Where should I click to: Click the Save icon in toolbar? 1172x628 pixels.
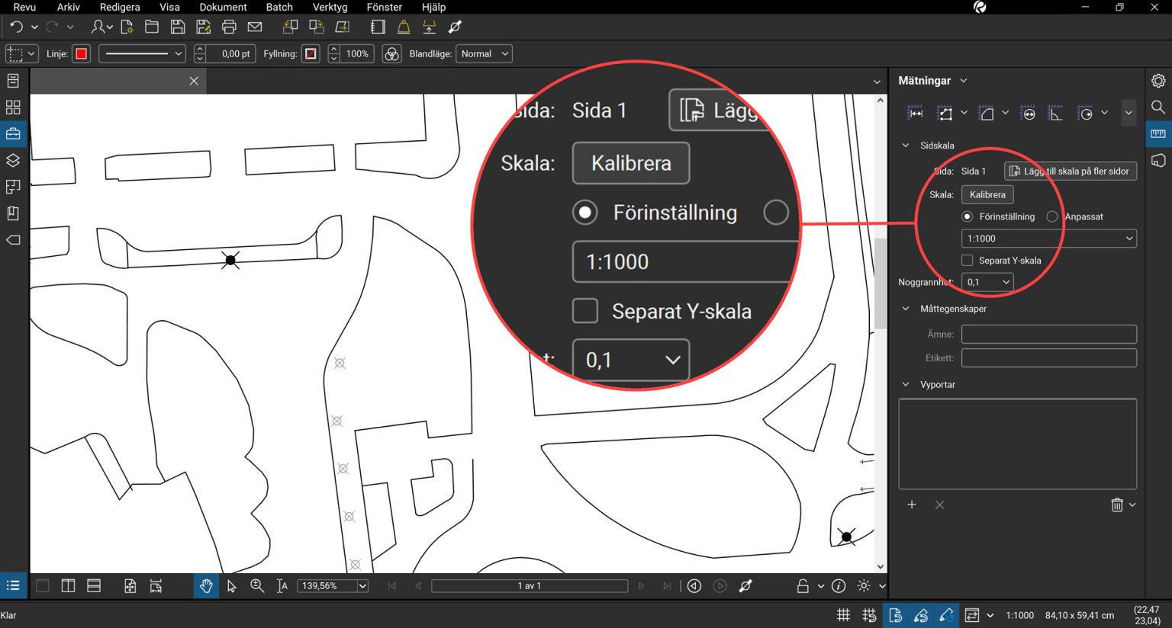pos(178,27)
